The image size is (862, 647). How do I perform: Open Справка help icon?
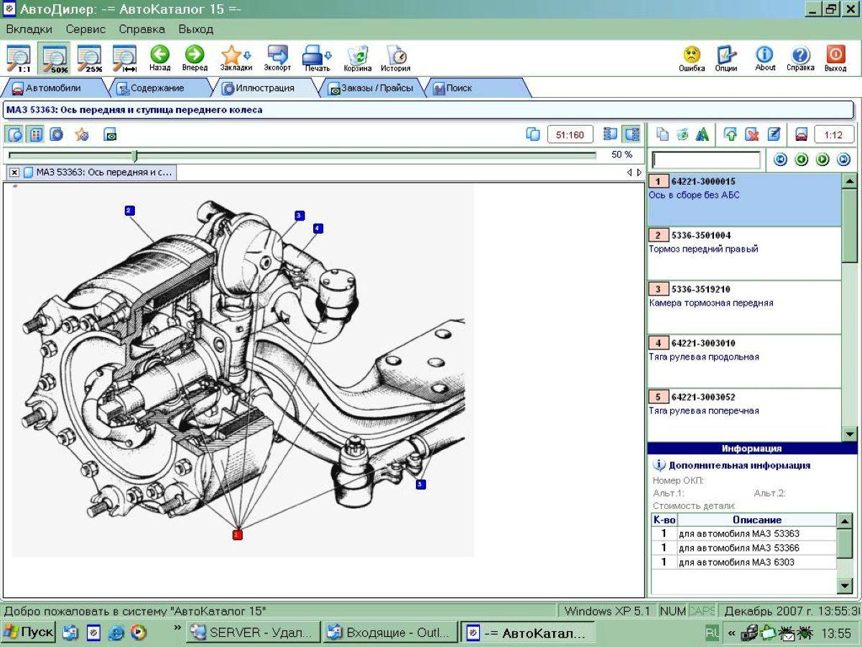pos(800,58)
